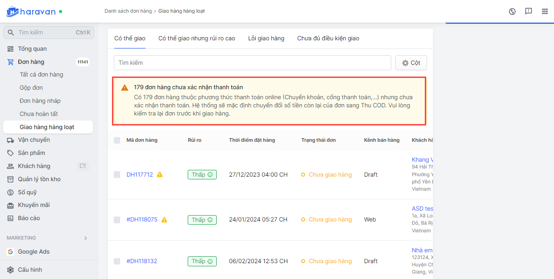This screenshot has width=554, height=279.
Task: Check the box for order #DH118075
Action: (117, 220)
